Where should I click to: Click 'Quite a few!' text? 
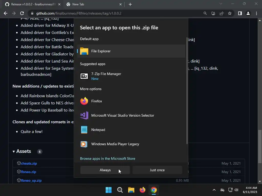[31, 131]
